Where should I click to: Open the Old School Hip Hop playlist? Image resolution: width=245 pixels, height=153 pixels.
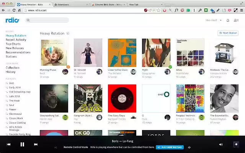20,92
